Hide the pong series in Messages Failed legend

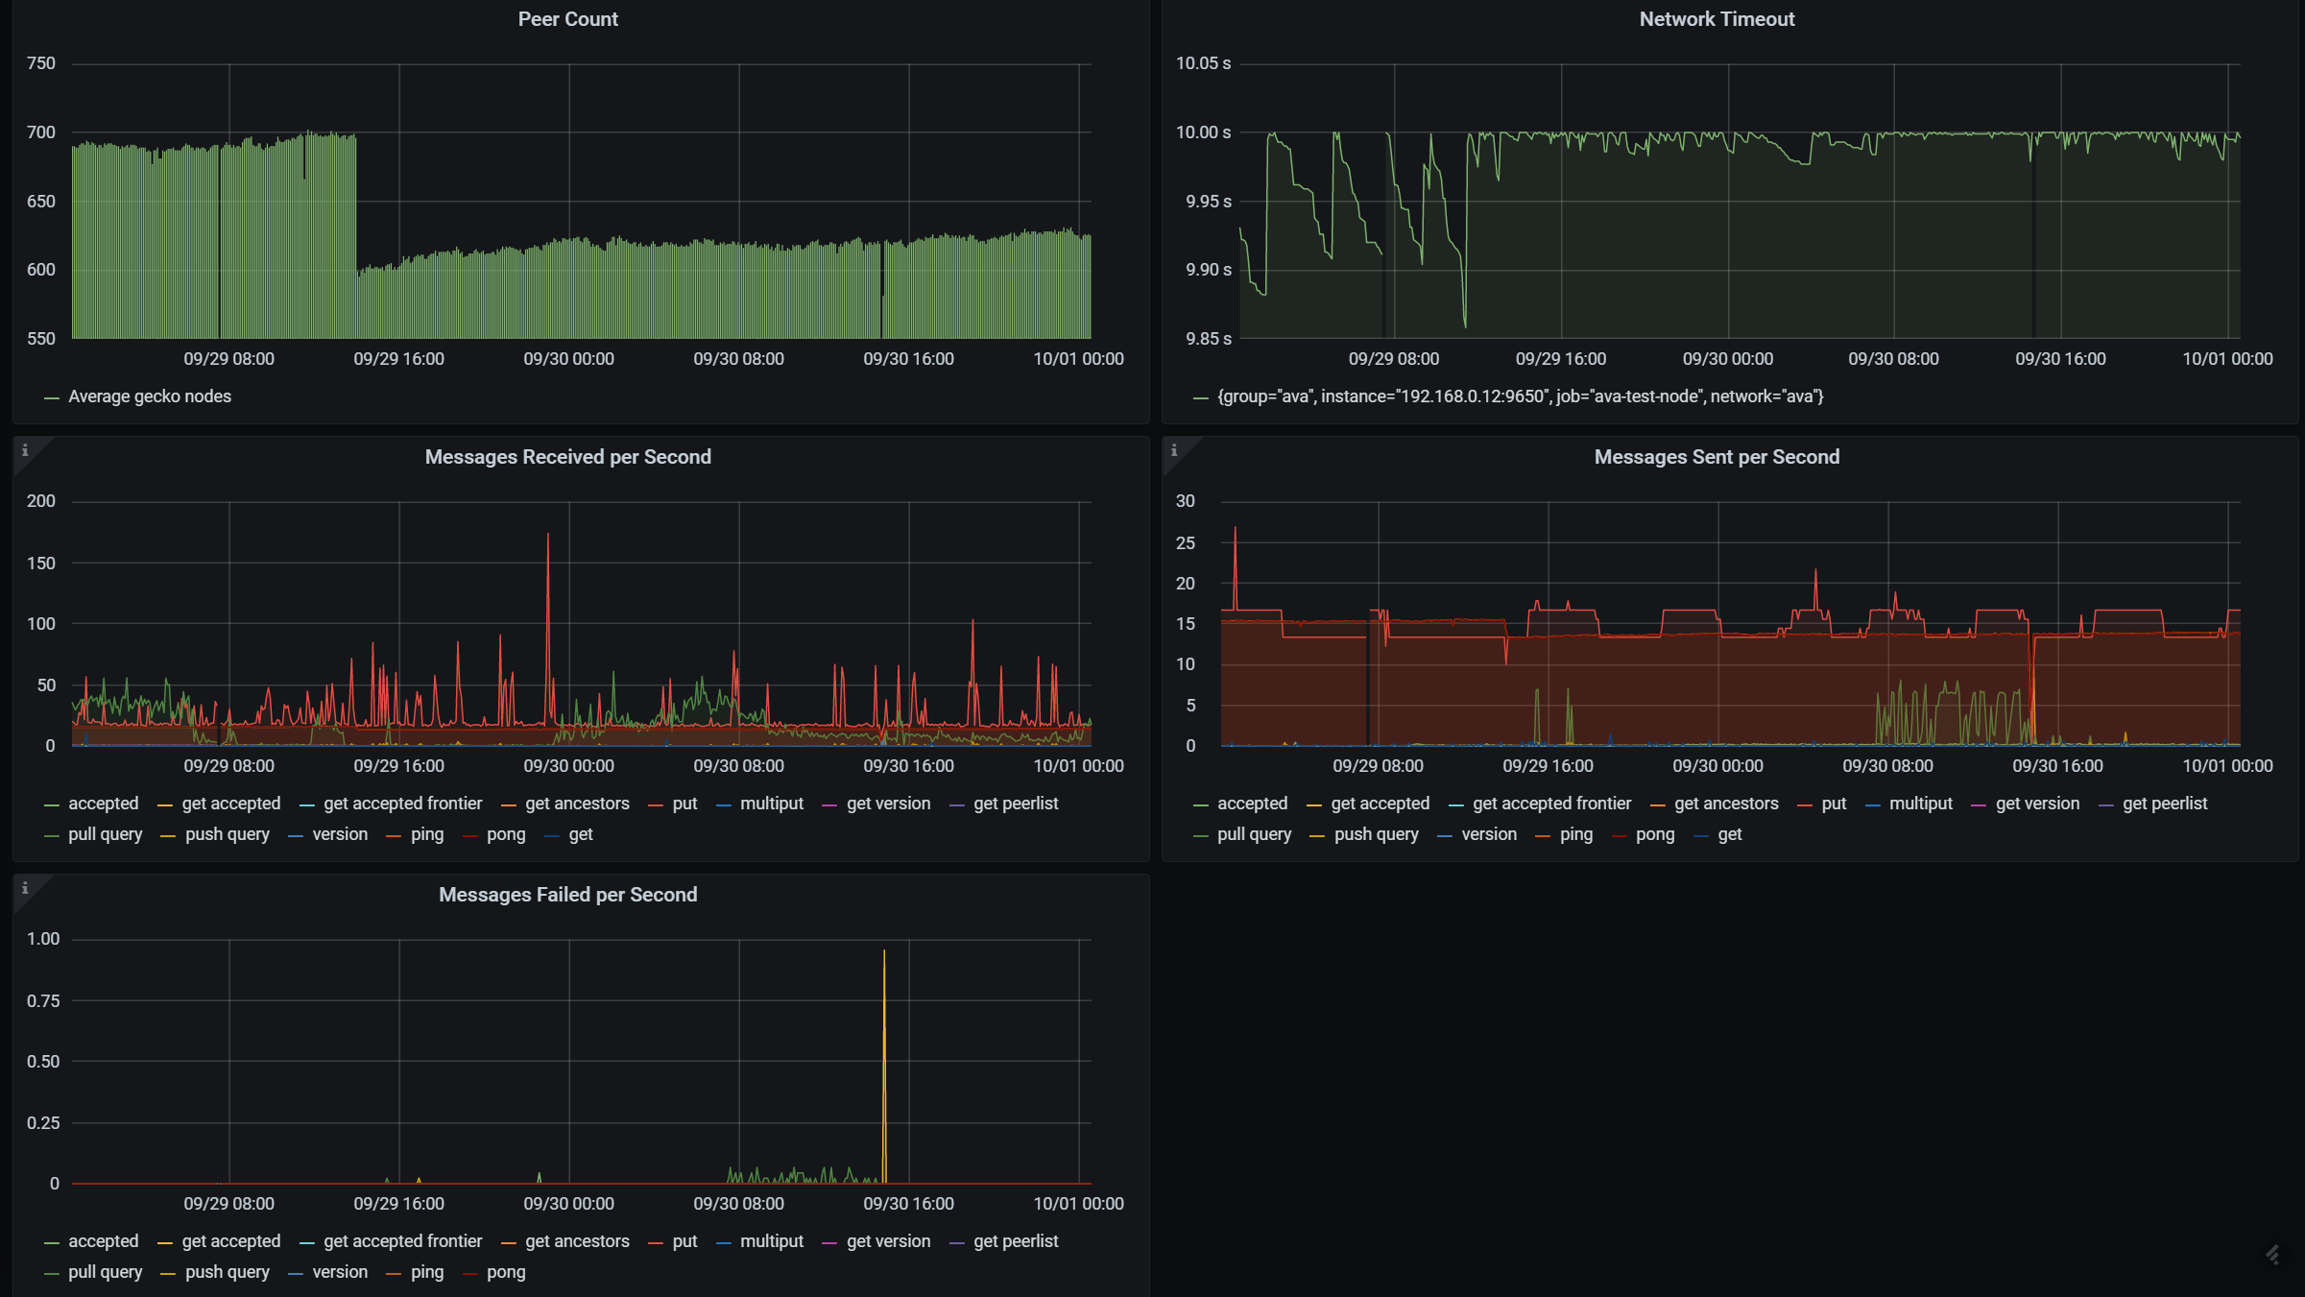click(x=506, y=1272)
